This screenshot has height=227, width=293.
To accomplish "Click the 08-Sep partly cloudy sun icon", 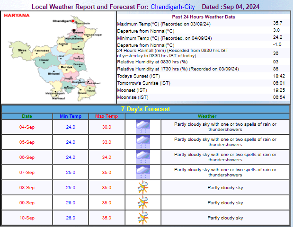I will click(x=143, y=187).
